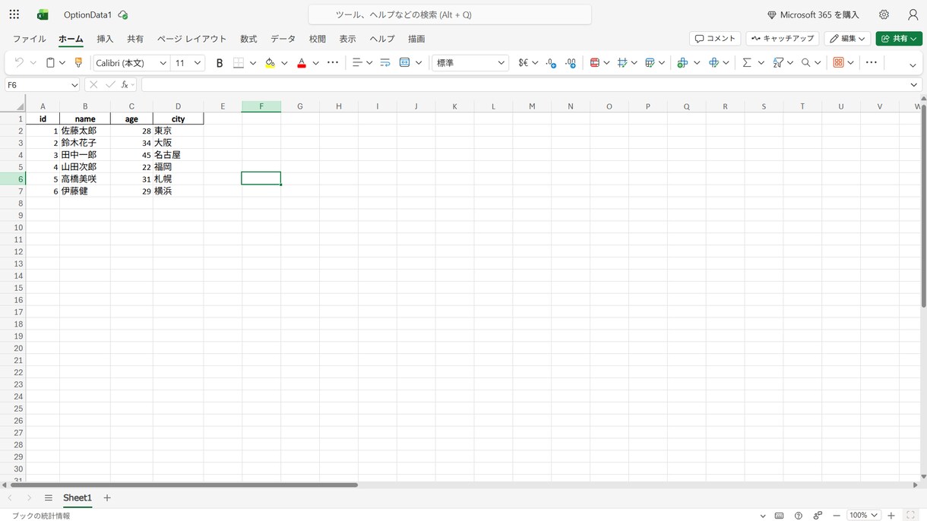The image size is (927, 521).
Task: Click the Sort and Filter icon
Action: 778,63
